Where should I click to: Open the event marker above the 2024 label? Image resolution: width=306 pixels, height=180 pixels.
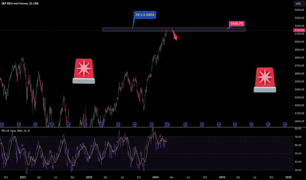151,124
